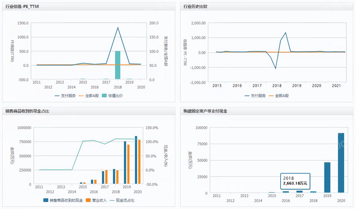Click the 2020 bar in 购建固定资产等支付现金 chart

tap(341, 163)
